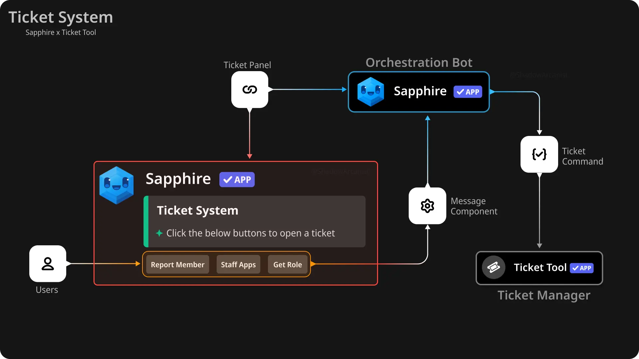This screenshot has height=359, width=639.
Task: Click the Ticket Tool avatar icon
Action: tap(494, 267)
